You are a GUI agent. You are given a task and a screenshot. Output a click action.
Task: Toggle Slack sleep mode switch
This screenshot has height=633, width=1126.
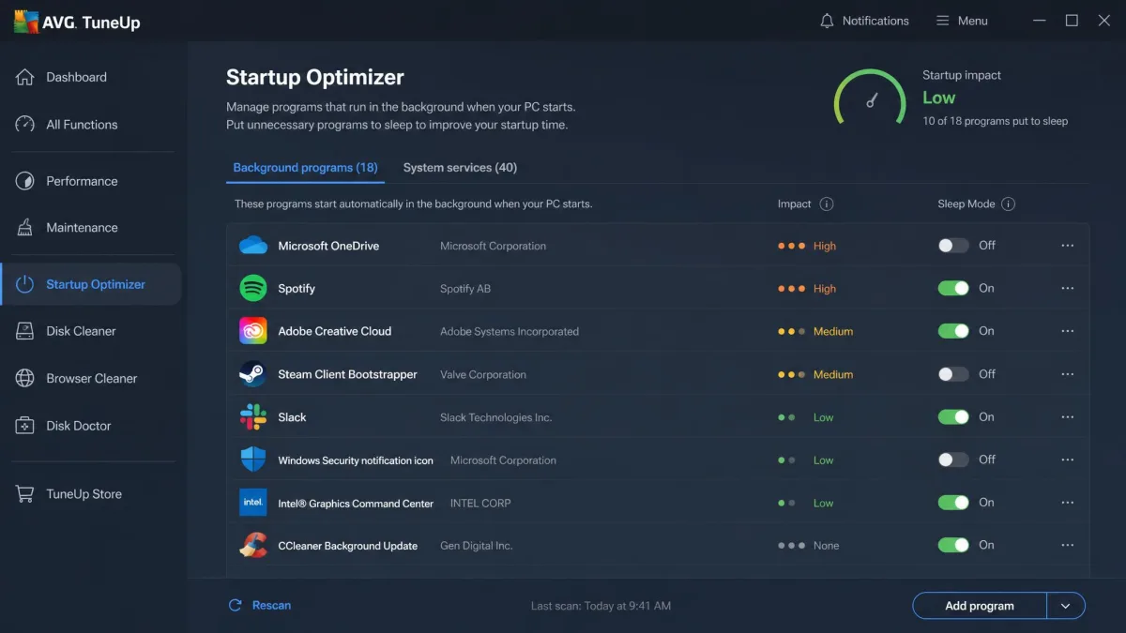point(953,417)
